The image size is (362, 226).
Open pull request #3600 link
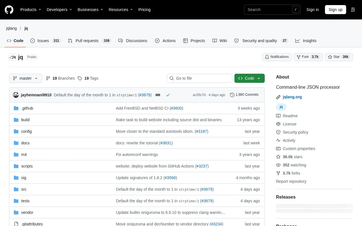pos(176,108)
